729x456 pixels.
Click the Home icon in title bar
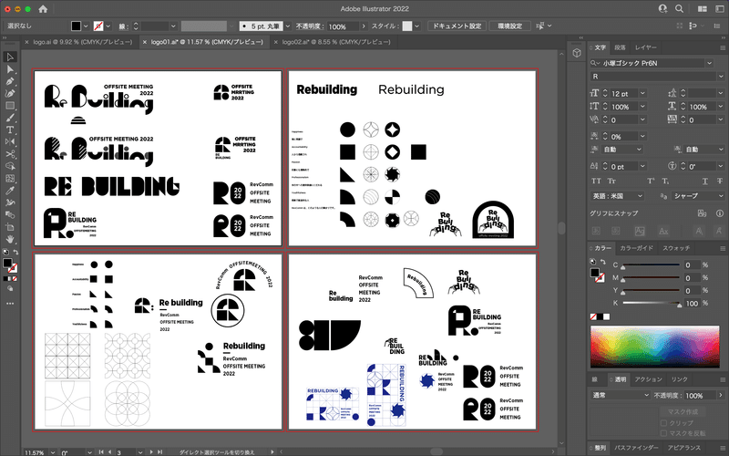[43, 9]
